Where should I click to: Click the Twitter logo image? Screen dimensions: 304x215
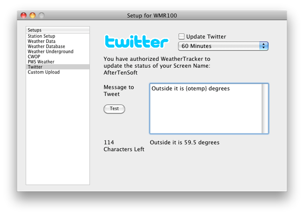coord(137,41)
